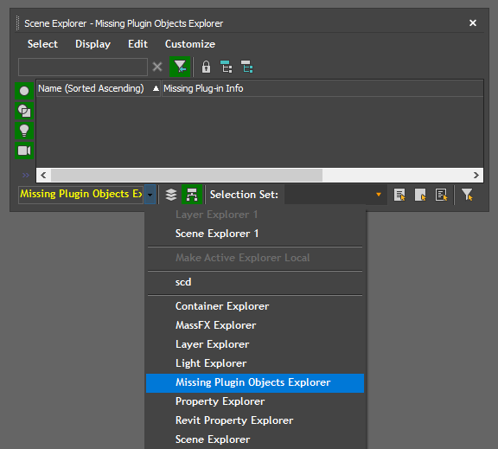
Task: Click the search text input field
Action: (83, 67)
